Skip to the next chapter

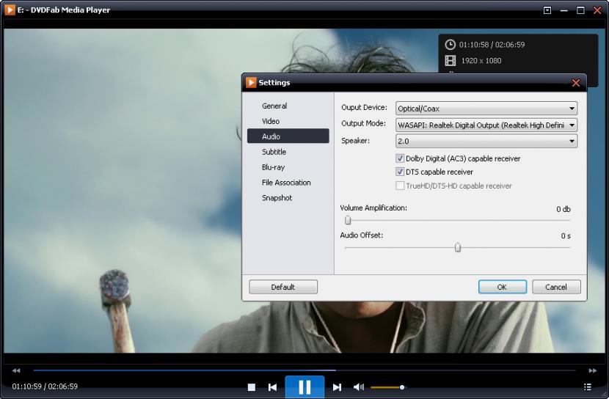[x=338, y=387]
